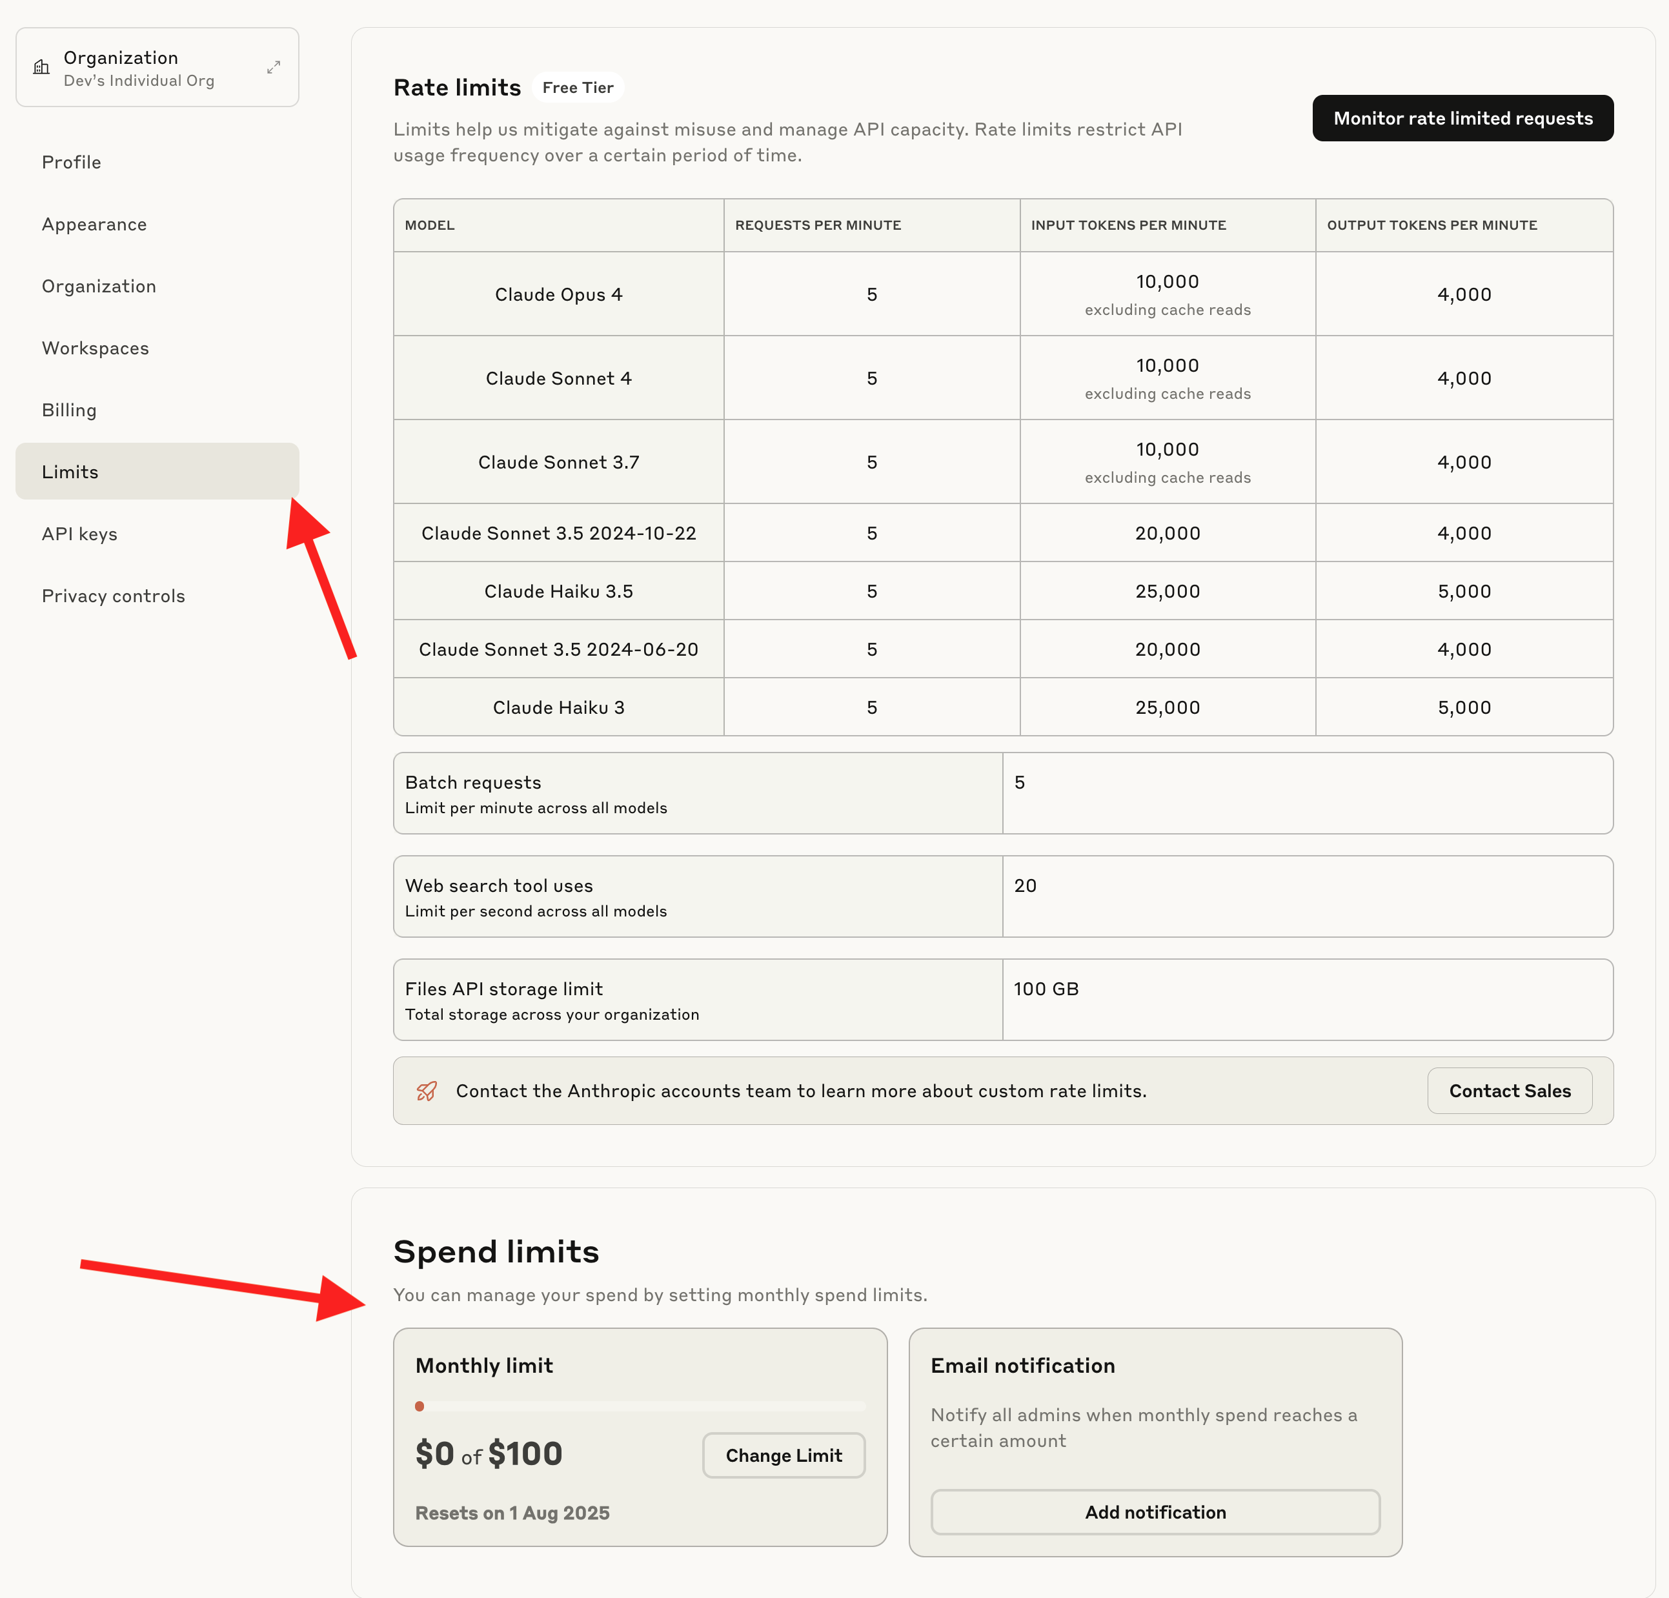
Task: Click the Email notification card title
Action: [1022, 1366]
